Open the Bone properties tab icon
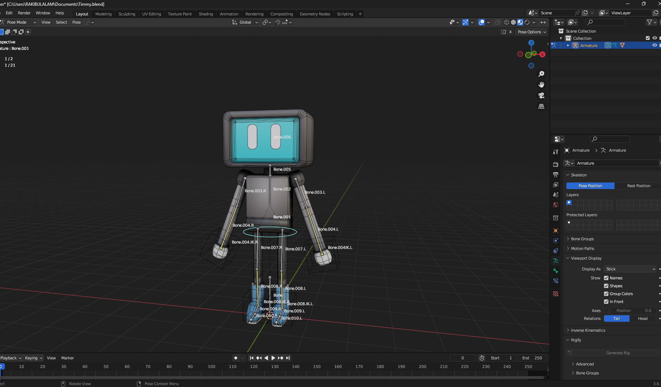Image resolution: width=661 pixels, height=387 pixels. click(556, 271)
